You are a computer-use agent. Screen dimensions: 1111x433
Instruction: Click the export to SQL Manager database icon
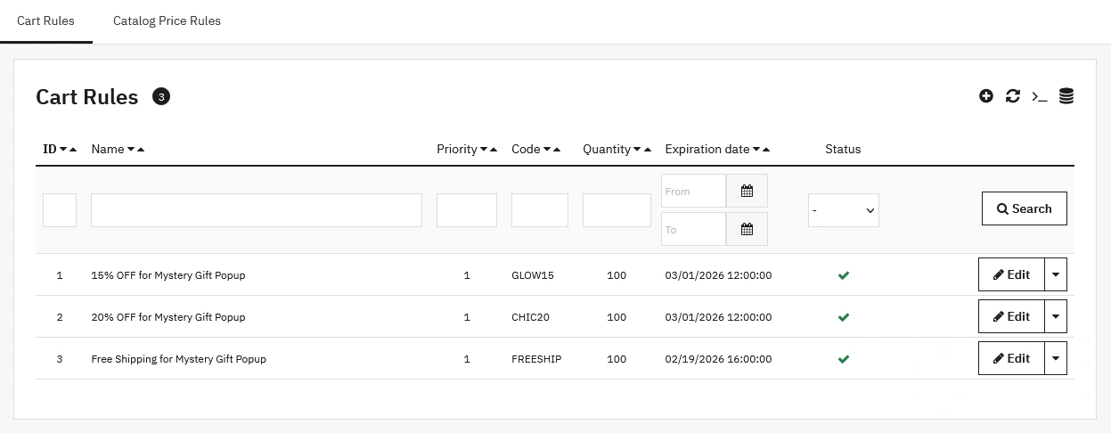point(1066,96)
